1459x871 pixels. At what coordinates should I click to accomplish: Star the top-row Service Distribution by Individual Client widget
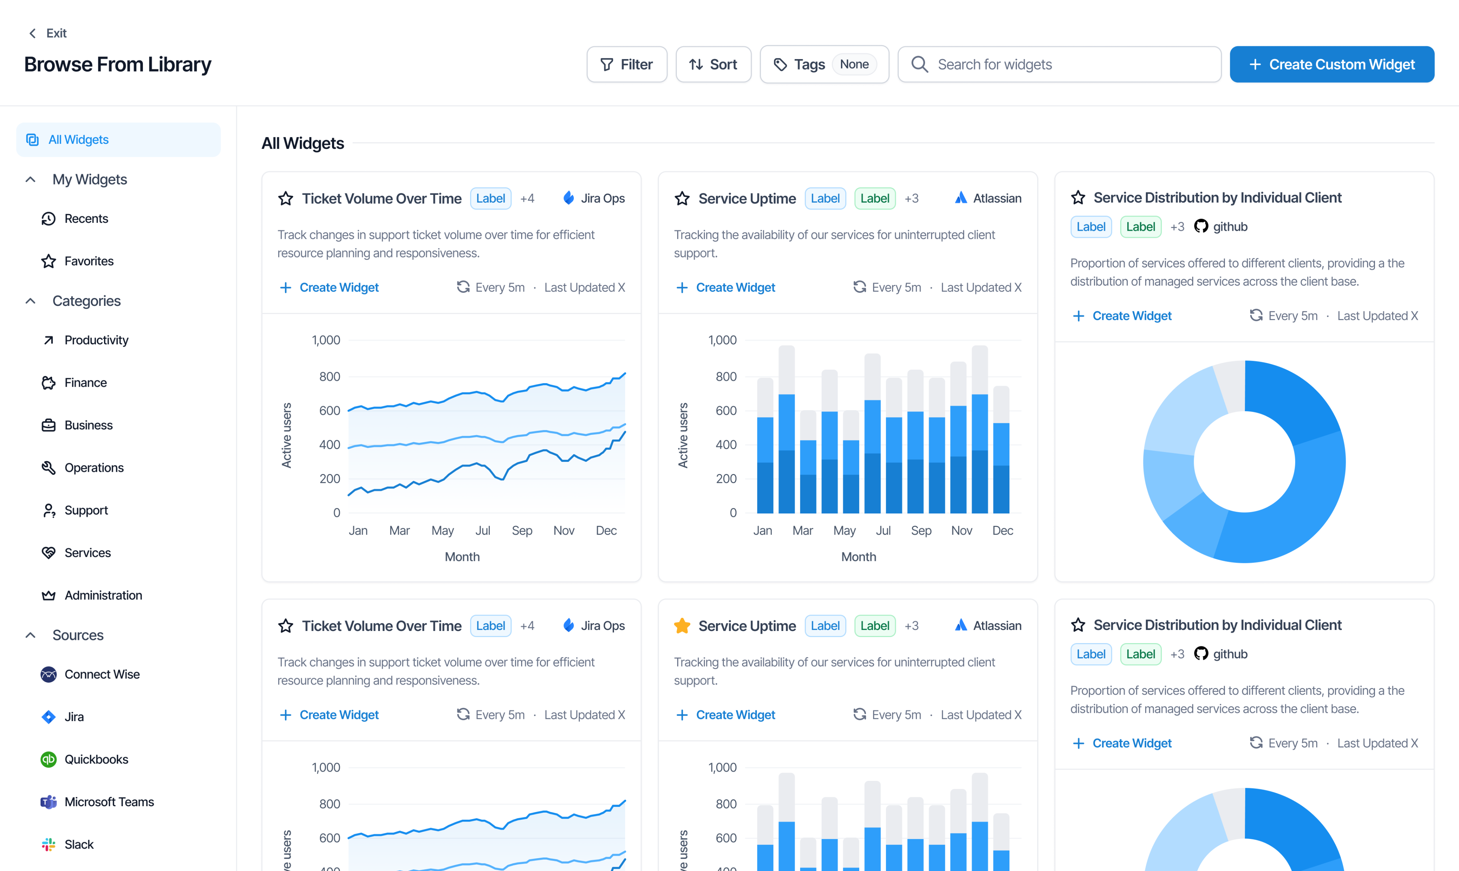click(x=1078, y=198)
